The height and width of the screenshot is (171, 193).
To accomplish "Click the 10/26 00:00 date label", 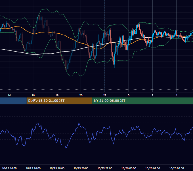I will click(129, 168).
